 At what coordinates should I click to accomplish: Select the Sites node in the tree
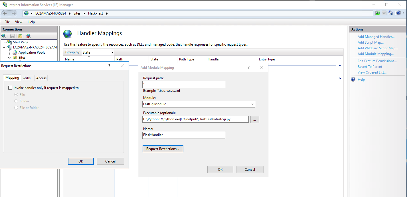point(22,58)
